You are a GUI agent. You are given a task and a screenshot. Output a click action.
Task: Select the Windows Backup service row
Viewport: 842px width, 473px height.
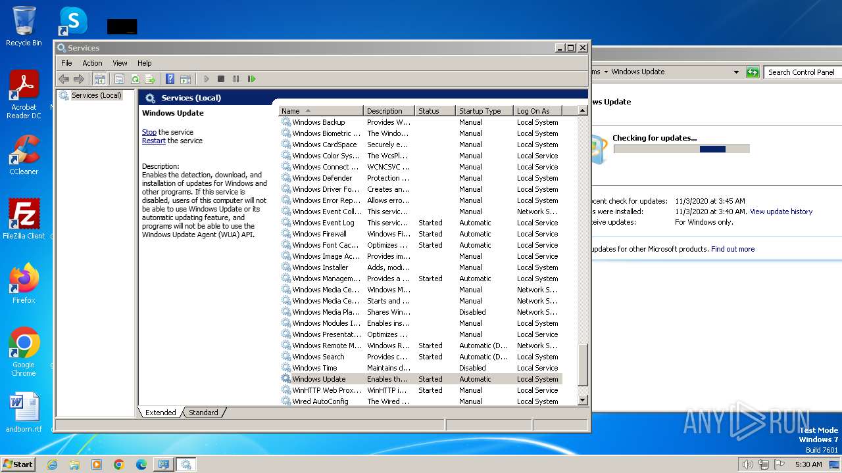[x=421, y=122]
